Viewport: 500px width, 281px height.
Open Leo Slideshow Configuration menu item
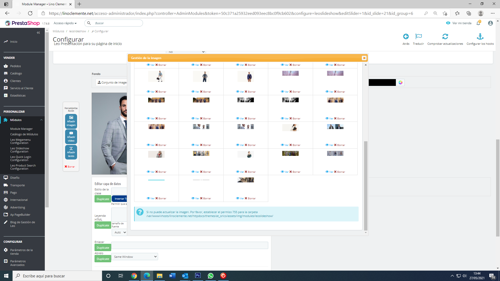pyautogui.click(x=20, y=150)
